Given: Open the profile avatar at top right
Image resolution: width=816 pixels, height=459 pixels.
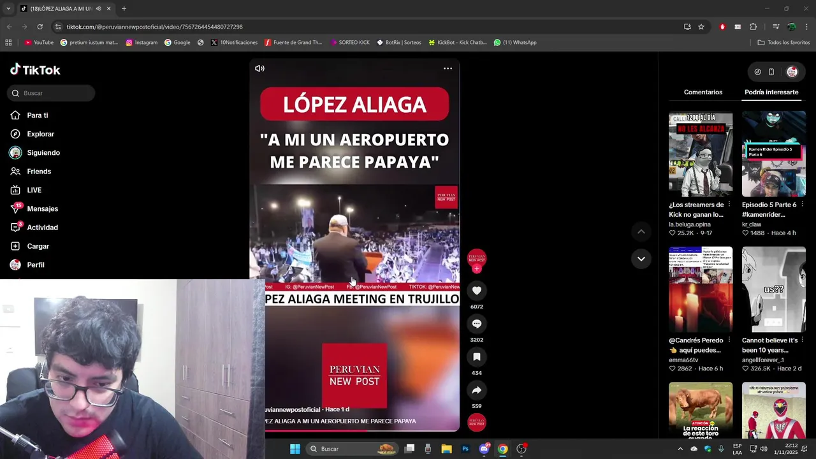Looking at the screenshot, I should click(792, 72).
